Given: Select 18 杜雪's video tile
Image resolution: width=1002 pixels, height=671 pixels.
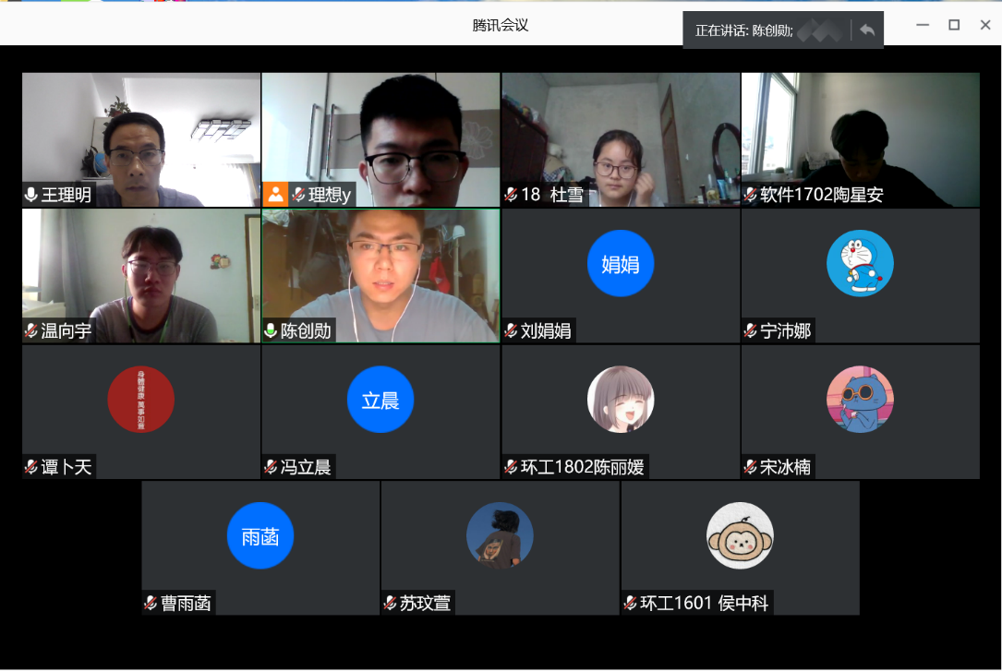Looking at the screenshot, I should (621, 138).
